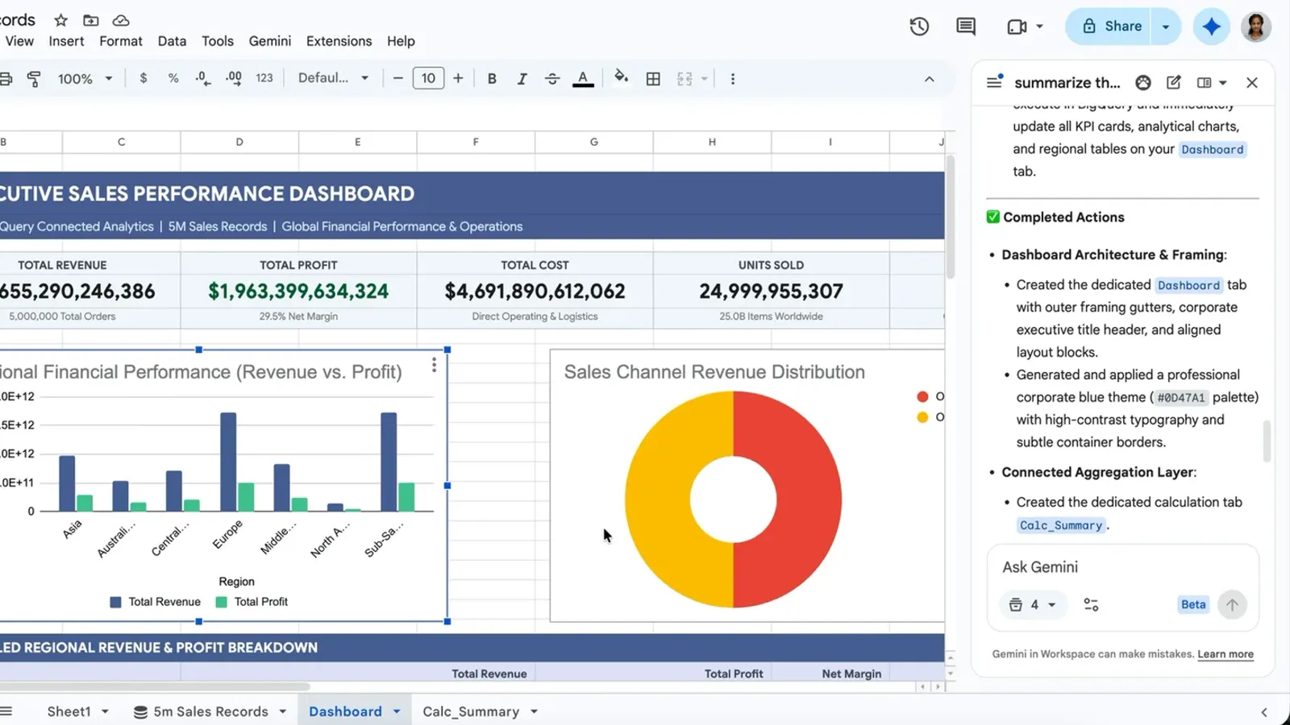The width and height of the screenshot is (1290, 725).
Task: Open version history clock icon
Action: 919,27
